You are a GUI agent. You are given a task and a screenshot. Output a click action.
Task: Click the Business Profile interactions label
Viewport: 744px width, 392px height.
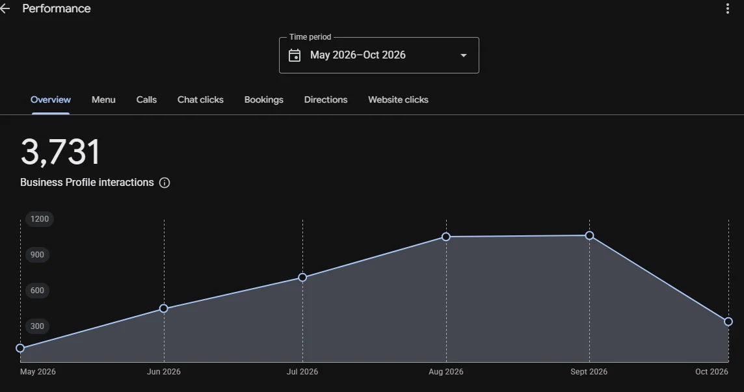pos(87,183)
